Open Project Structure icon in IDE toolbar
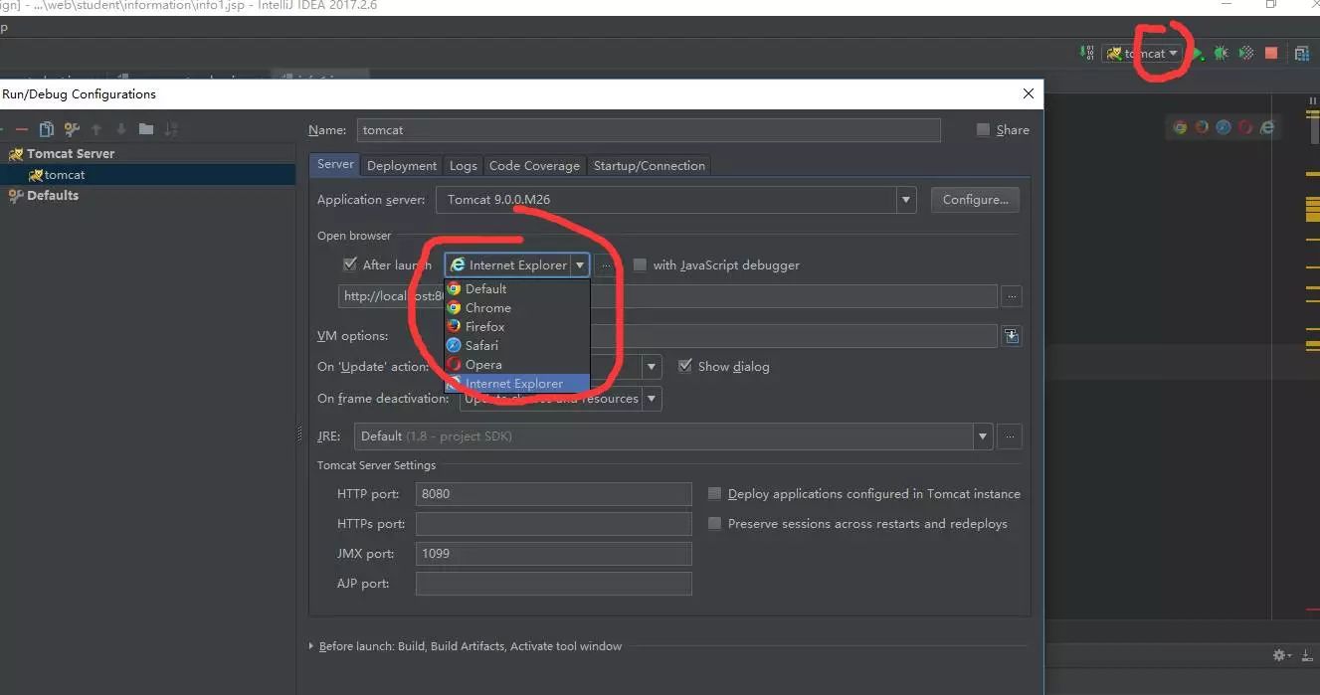This screenshot has height=695, width=1320. pos(1302,53)
